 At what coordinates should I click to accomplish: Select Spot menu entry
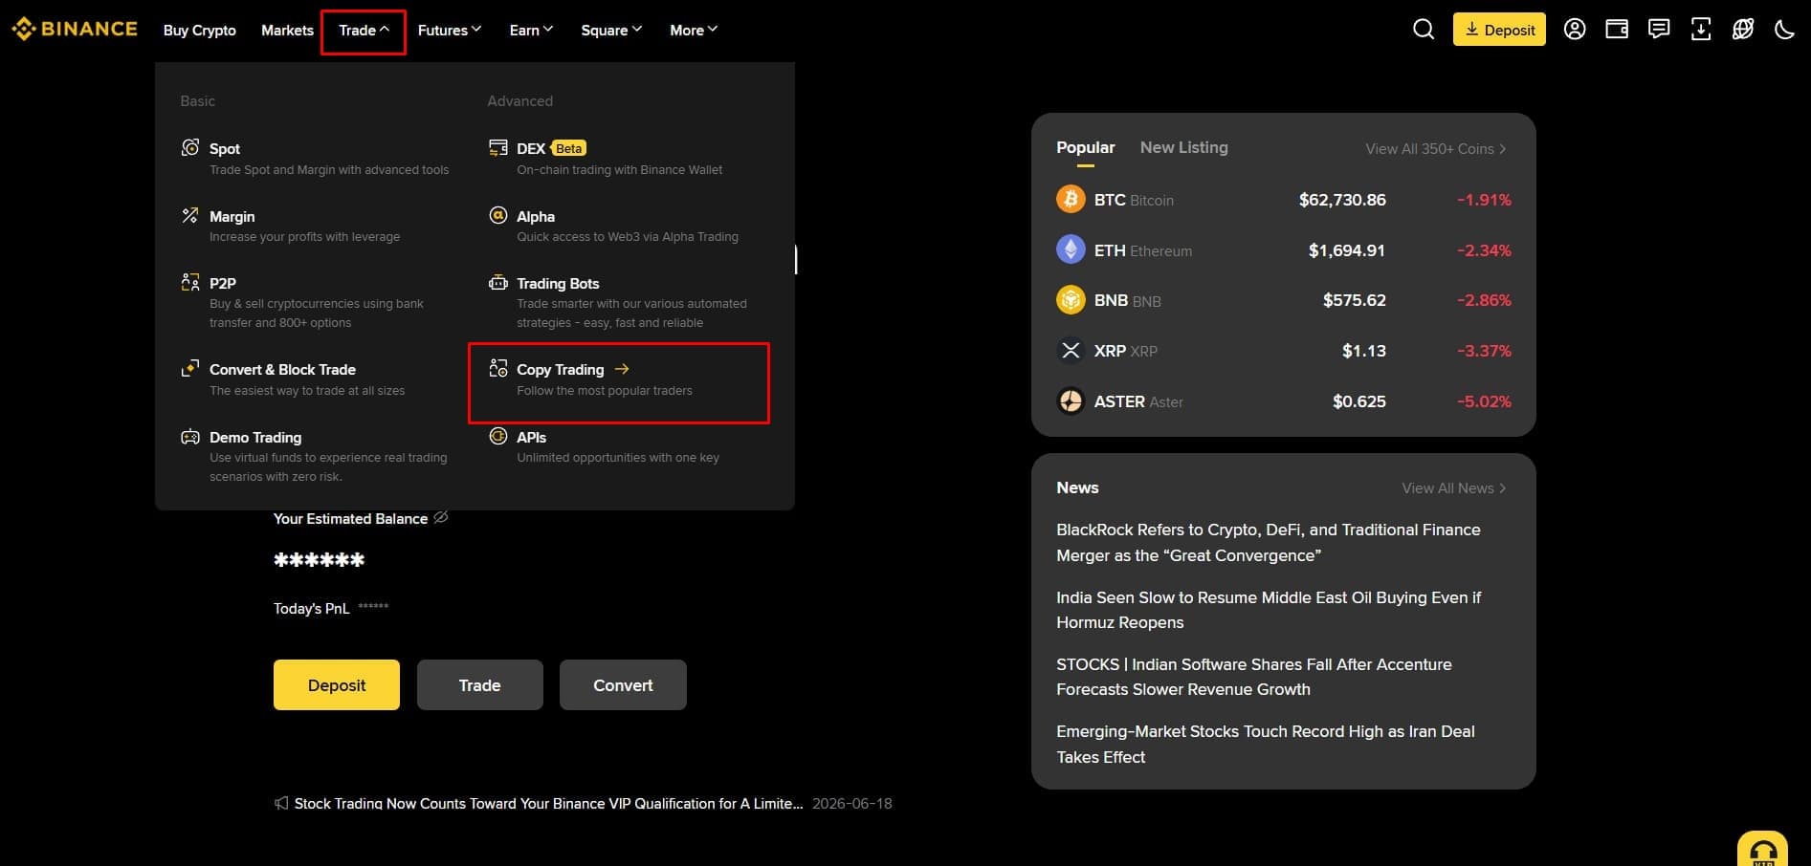pyautogui.click(x=315, y=158)
